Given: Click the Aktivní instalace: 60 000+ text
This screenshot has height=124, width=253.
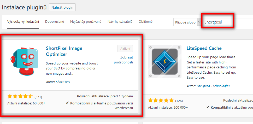Looking at the screenshot, I should (x=26, y=103).
